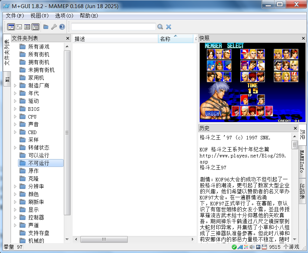Image resolution: width=308 pixels, height=253 pixels.
Task: Open the 选项(O) menu
Action: pos(64,16)
